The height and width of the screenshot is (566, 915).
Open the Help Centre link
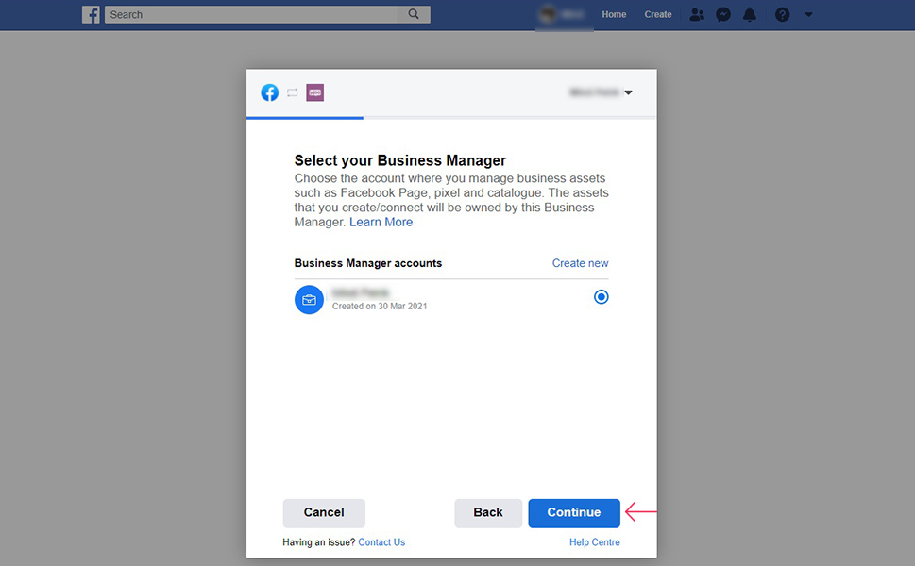tap(595, 542)
